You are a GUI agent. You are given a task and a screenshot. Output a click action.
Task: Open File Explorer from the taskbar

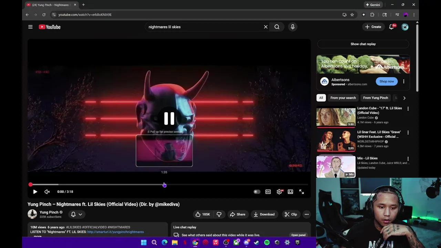175,242
